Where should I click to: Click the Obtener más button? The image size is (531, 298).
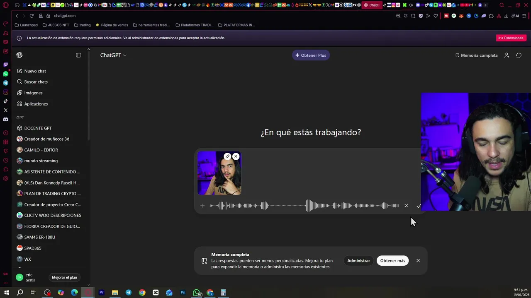(392, 261)
